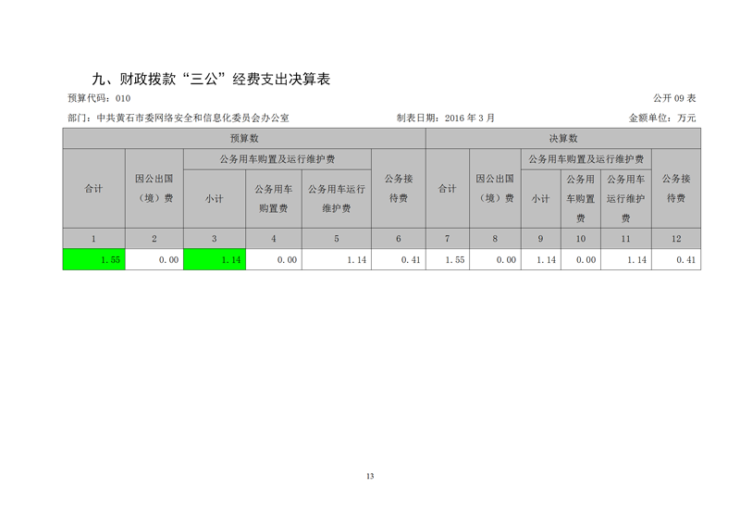
Task: Click the page number 13
Action: point(370,476)
